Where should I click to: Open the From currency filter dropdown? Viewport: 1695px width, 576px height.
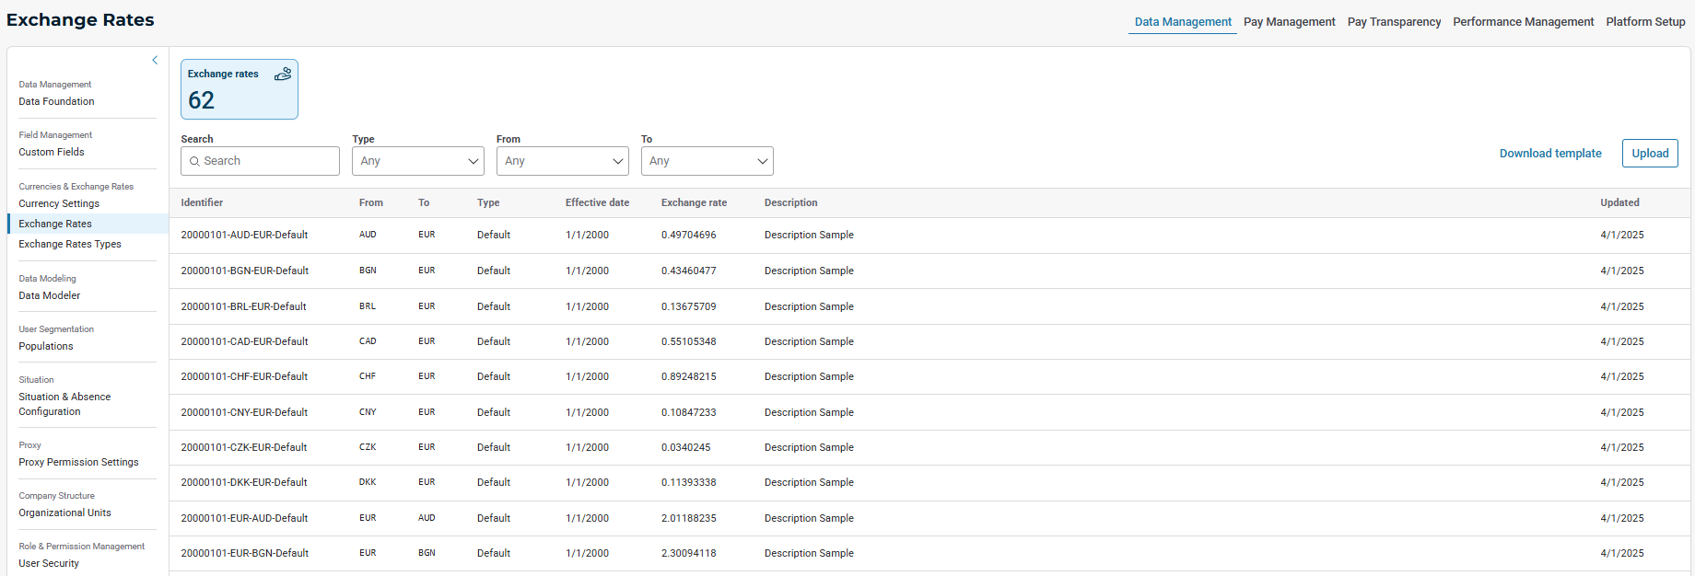(x=562, y=161)
